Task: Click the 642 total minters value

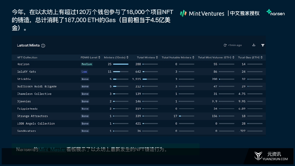Action: point(138,72)
